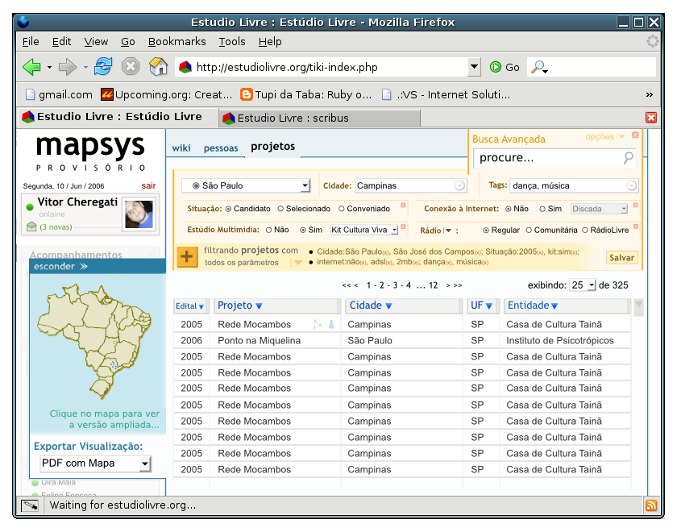Select Situação Candidato radio
The height and width of the screenshot is (532, 677).
tap(228, 209)
